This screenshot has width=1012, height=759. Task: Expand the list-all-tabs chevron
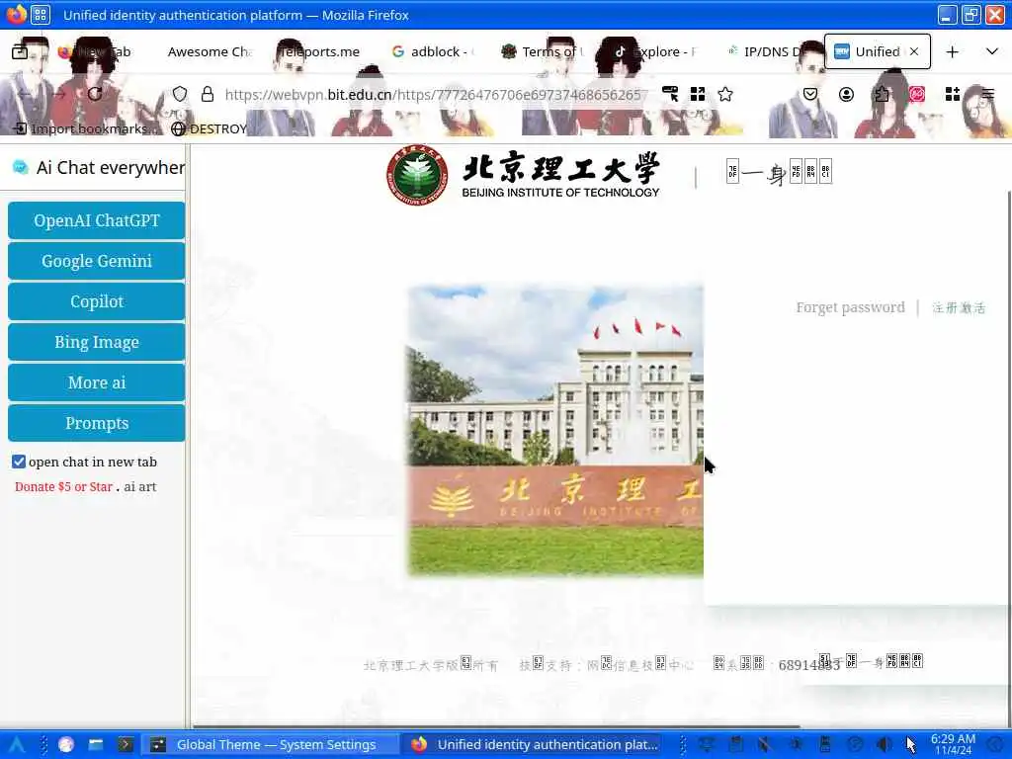tap(992, 51)
